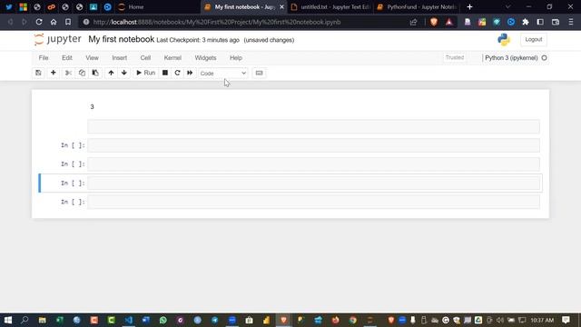This screenshot has height=327, width=581.
Task: Insert a cell below with plus icon
Action: coord(53,73)
